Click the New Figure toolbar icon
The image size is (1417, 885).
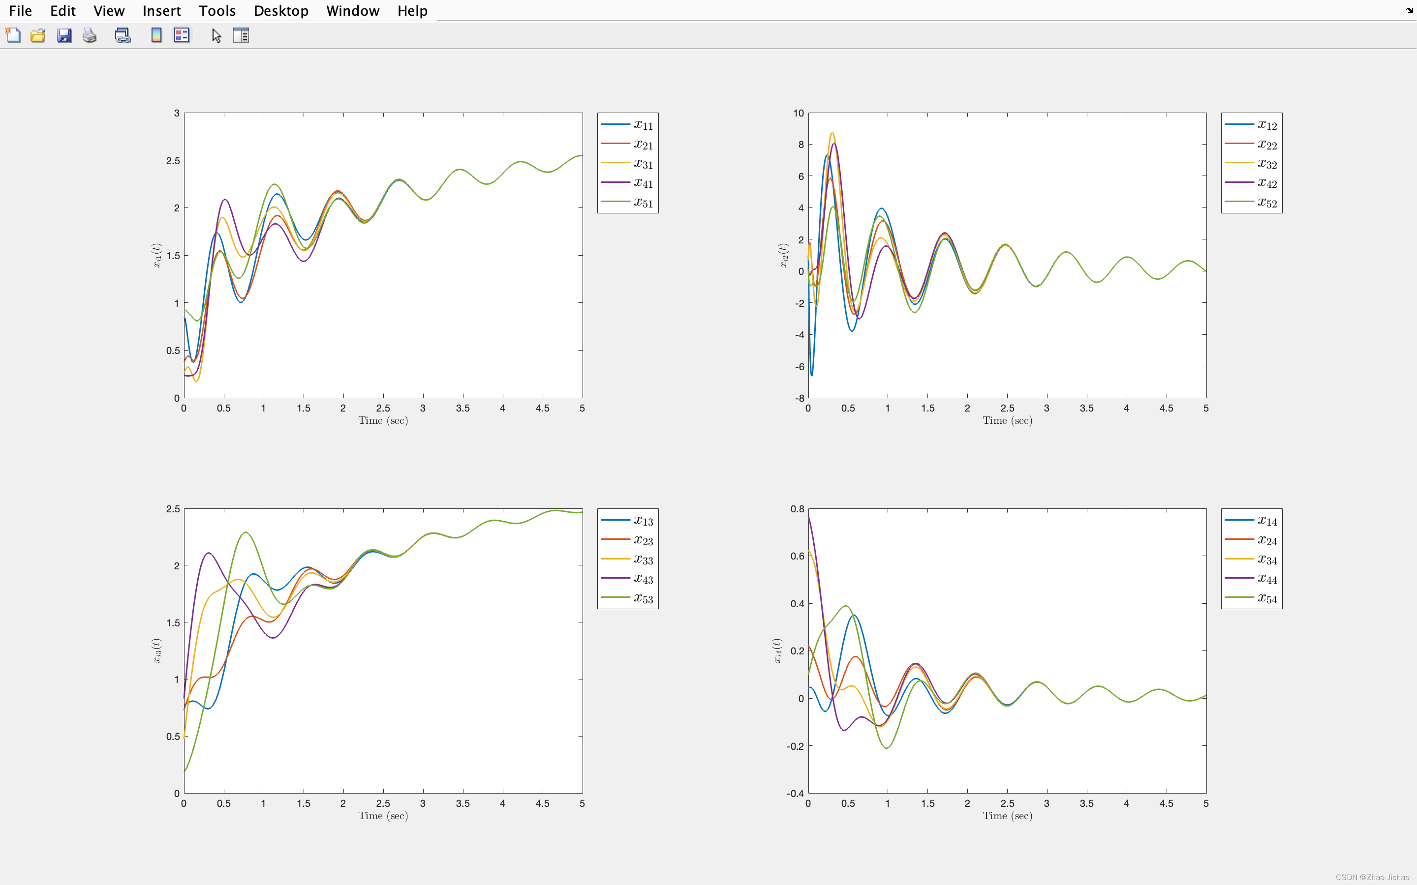click(13, 36)
